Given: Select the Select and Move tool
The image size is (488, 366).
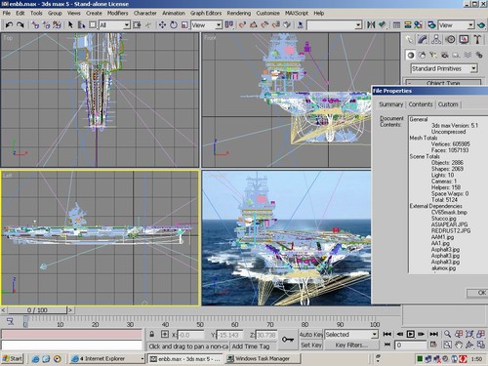Looking at the screenshot, I should coord(162,24).
